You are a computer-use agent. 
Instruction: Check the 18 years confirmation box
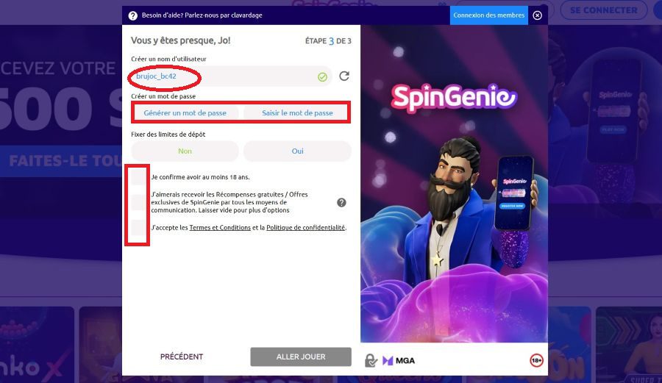[138, 177]
